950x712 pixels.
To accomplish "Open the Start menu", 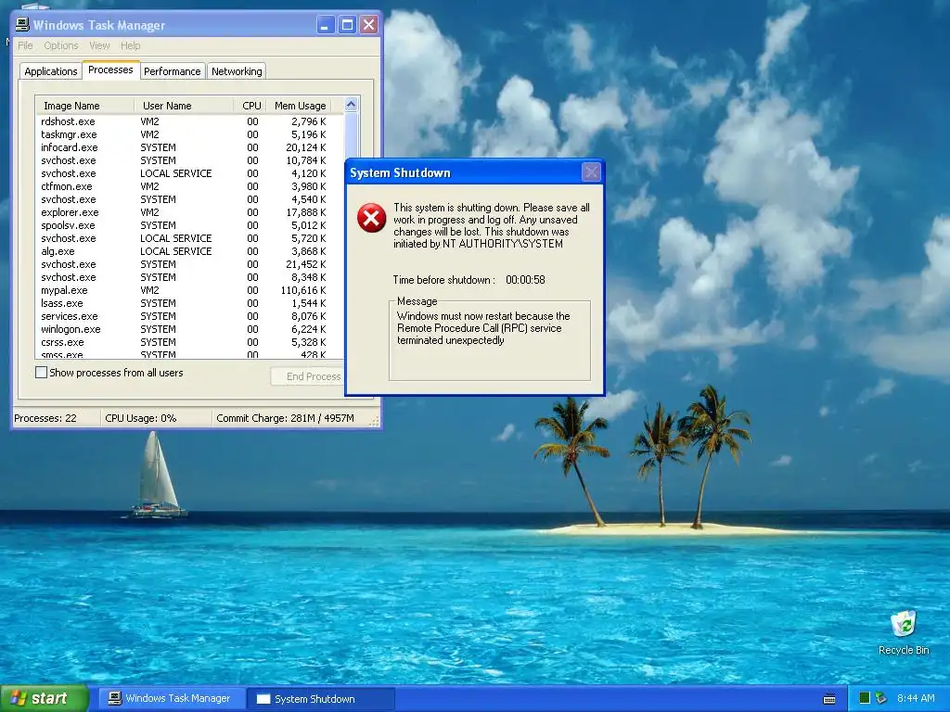I will click(x=44, y=698).
